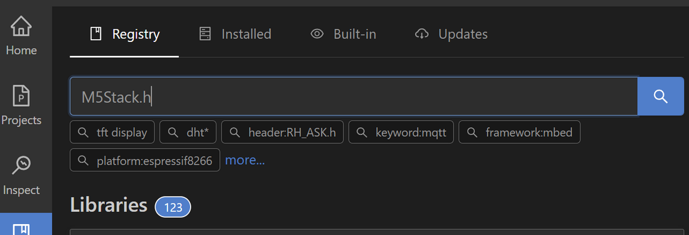Switch to the Updates tab

(x=451, y=34)
